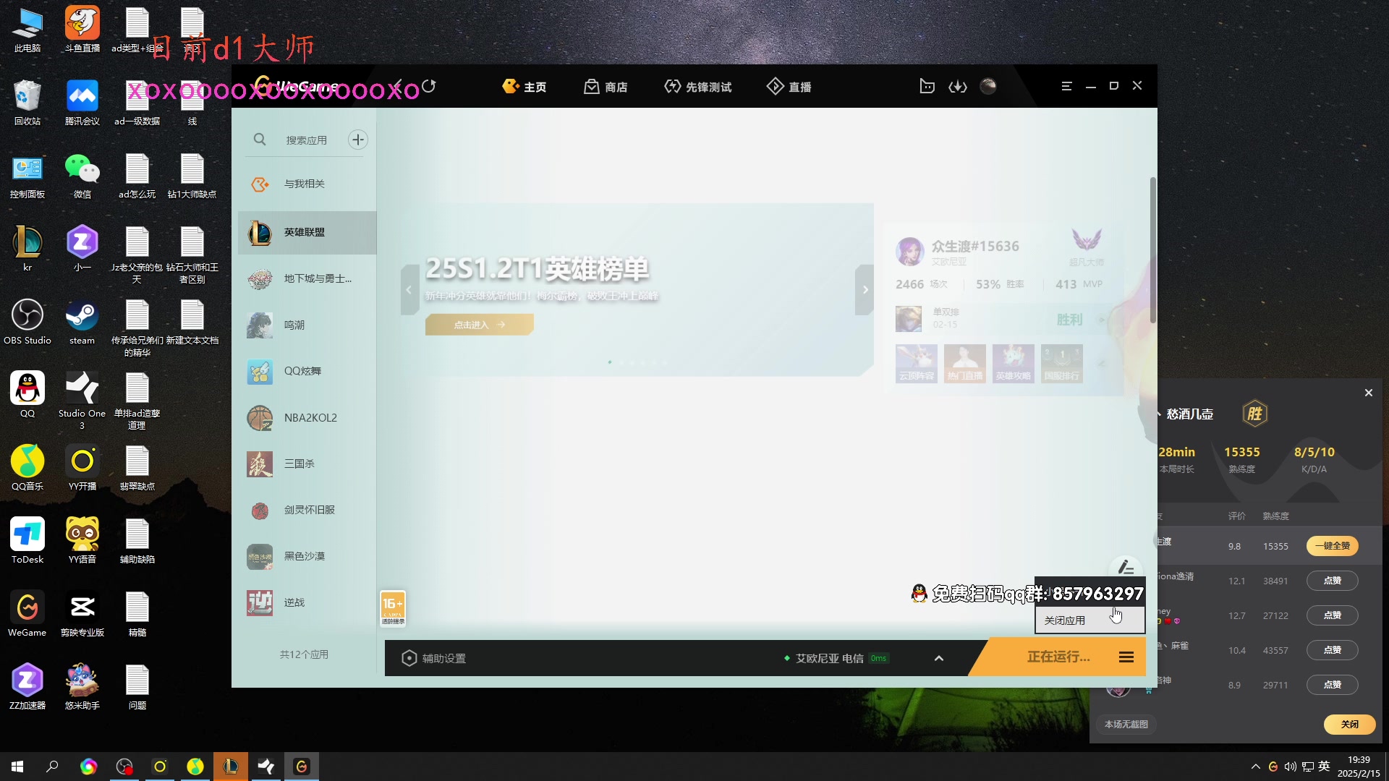
Task: Show hidden system tray icons
Action: 1256,767
